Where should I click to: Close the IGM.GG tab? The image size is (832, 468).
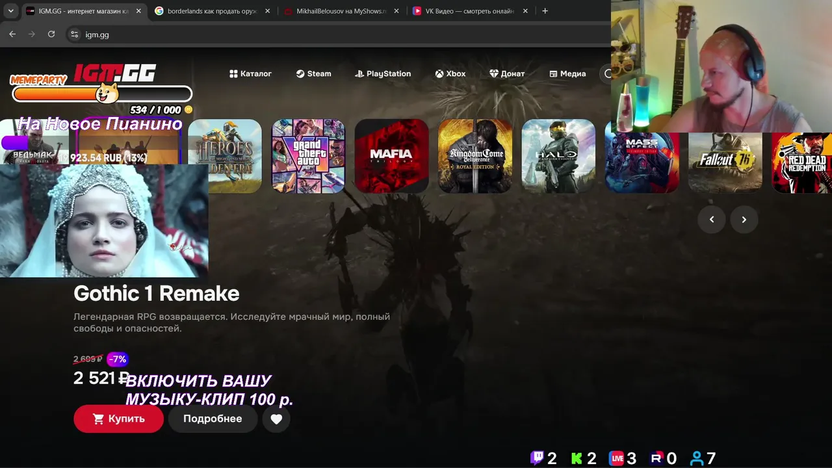click(x=138, y=11)
